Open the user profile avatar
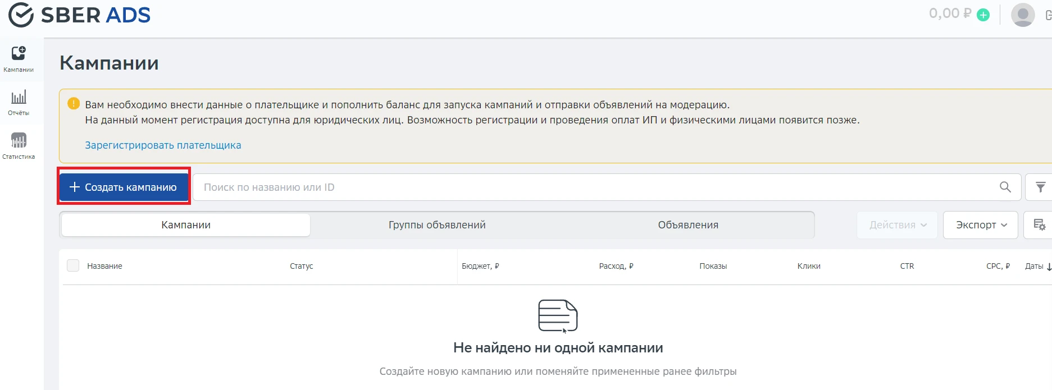 click(1023, 15)
